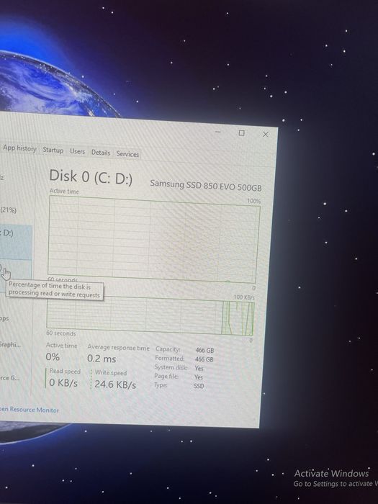Close the Task Manager window
The width and height of the screenshot is (378, 504).
tap(266, 135)
